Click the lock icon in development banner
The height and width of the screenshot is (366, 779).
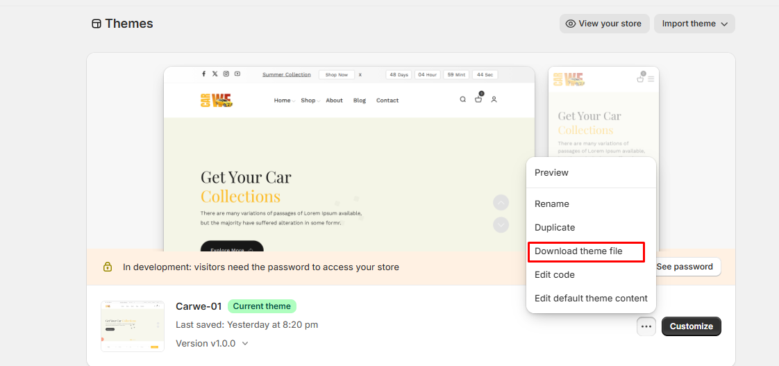point(108,267)
